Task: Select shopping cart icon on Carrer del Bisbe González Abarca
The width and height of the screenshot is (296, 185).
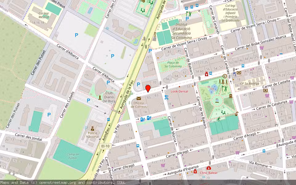Action: (261, 48)
